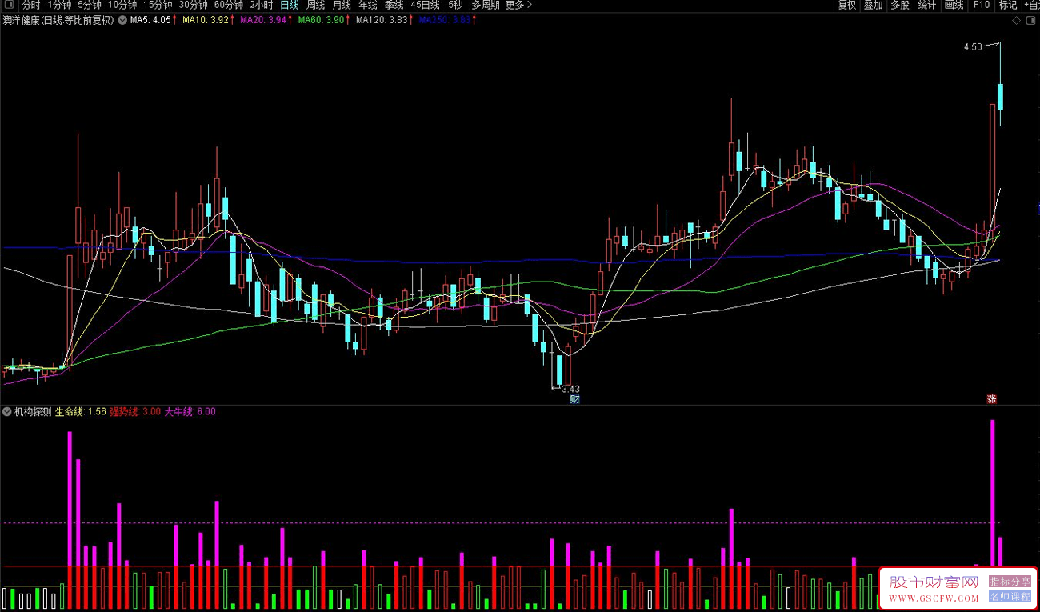Click the MA60: 3.90 label
This screenshot has height=612, width=1040.
pyautogui.click(x=321, y=21)
